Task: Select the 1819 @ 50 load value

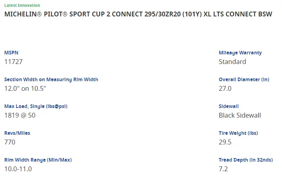Action: coord(20,115)
